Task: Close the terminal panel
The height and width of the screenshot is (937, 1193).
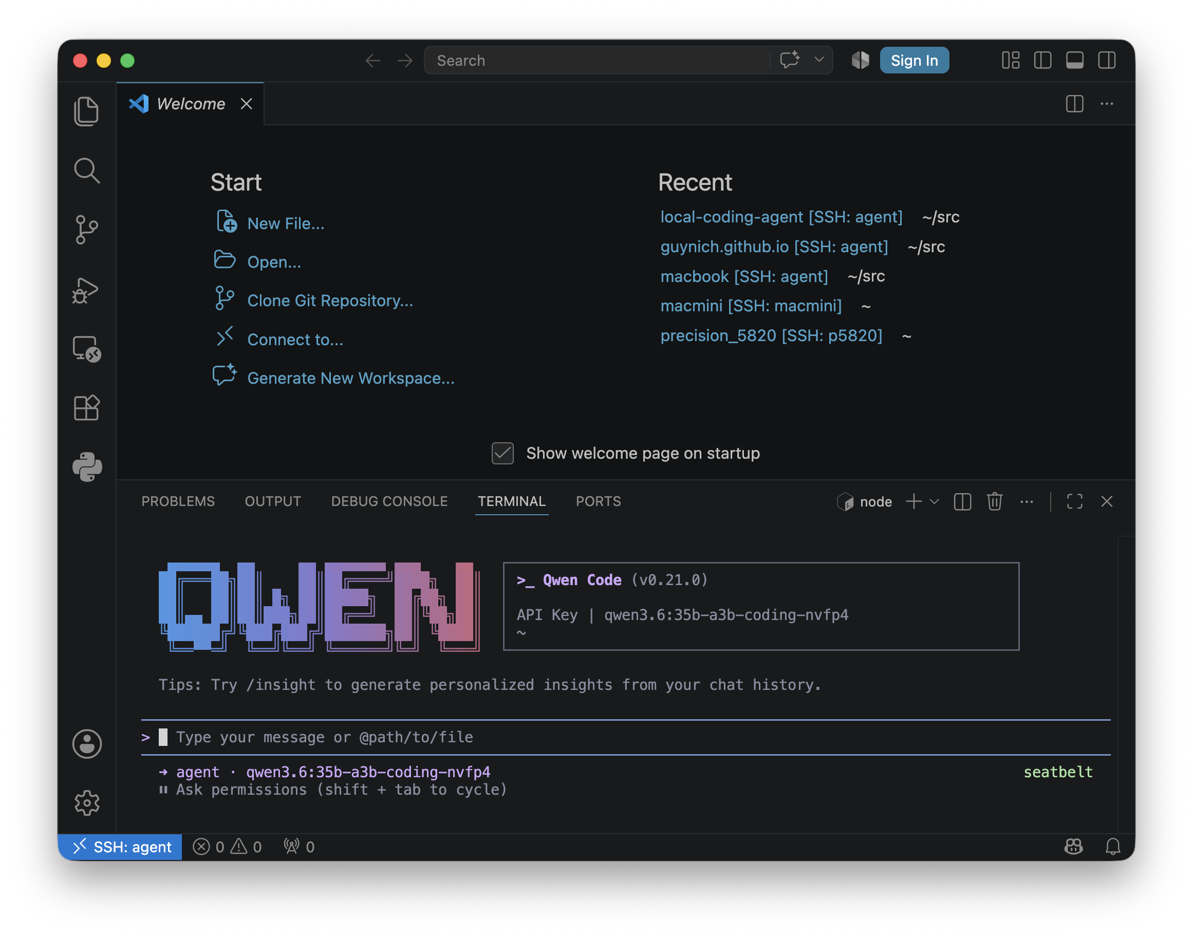Action: (1107, 501)
